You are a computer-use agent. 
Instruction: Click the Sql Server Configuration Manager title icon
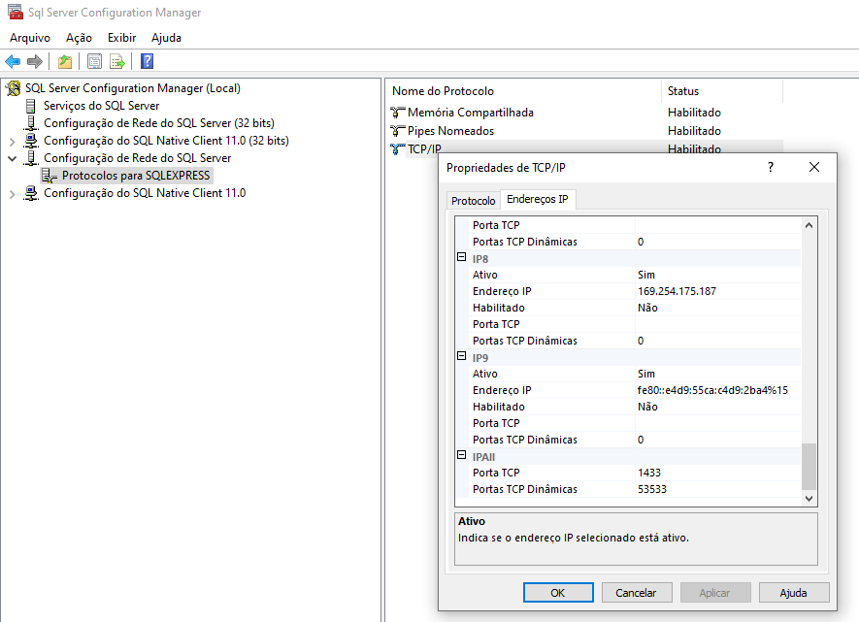(16, 12)
